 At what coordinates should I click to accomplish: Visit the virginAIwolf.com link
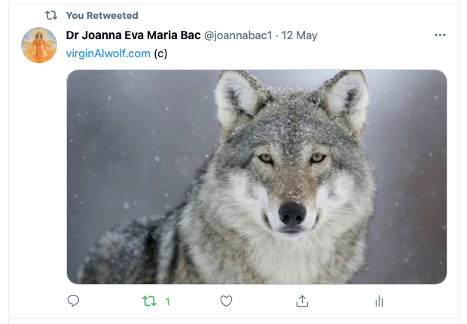(108, 53)
